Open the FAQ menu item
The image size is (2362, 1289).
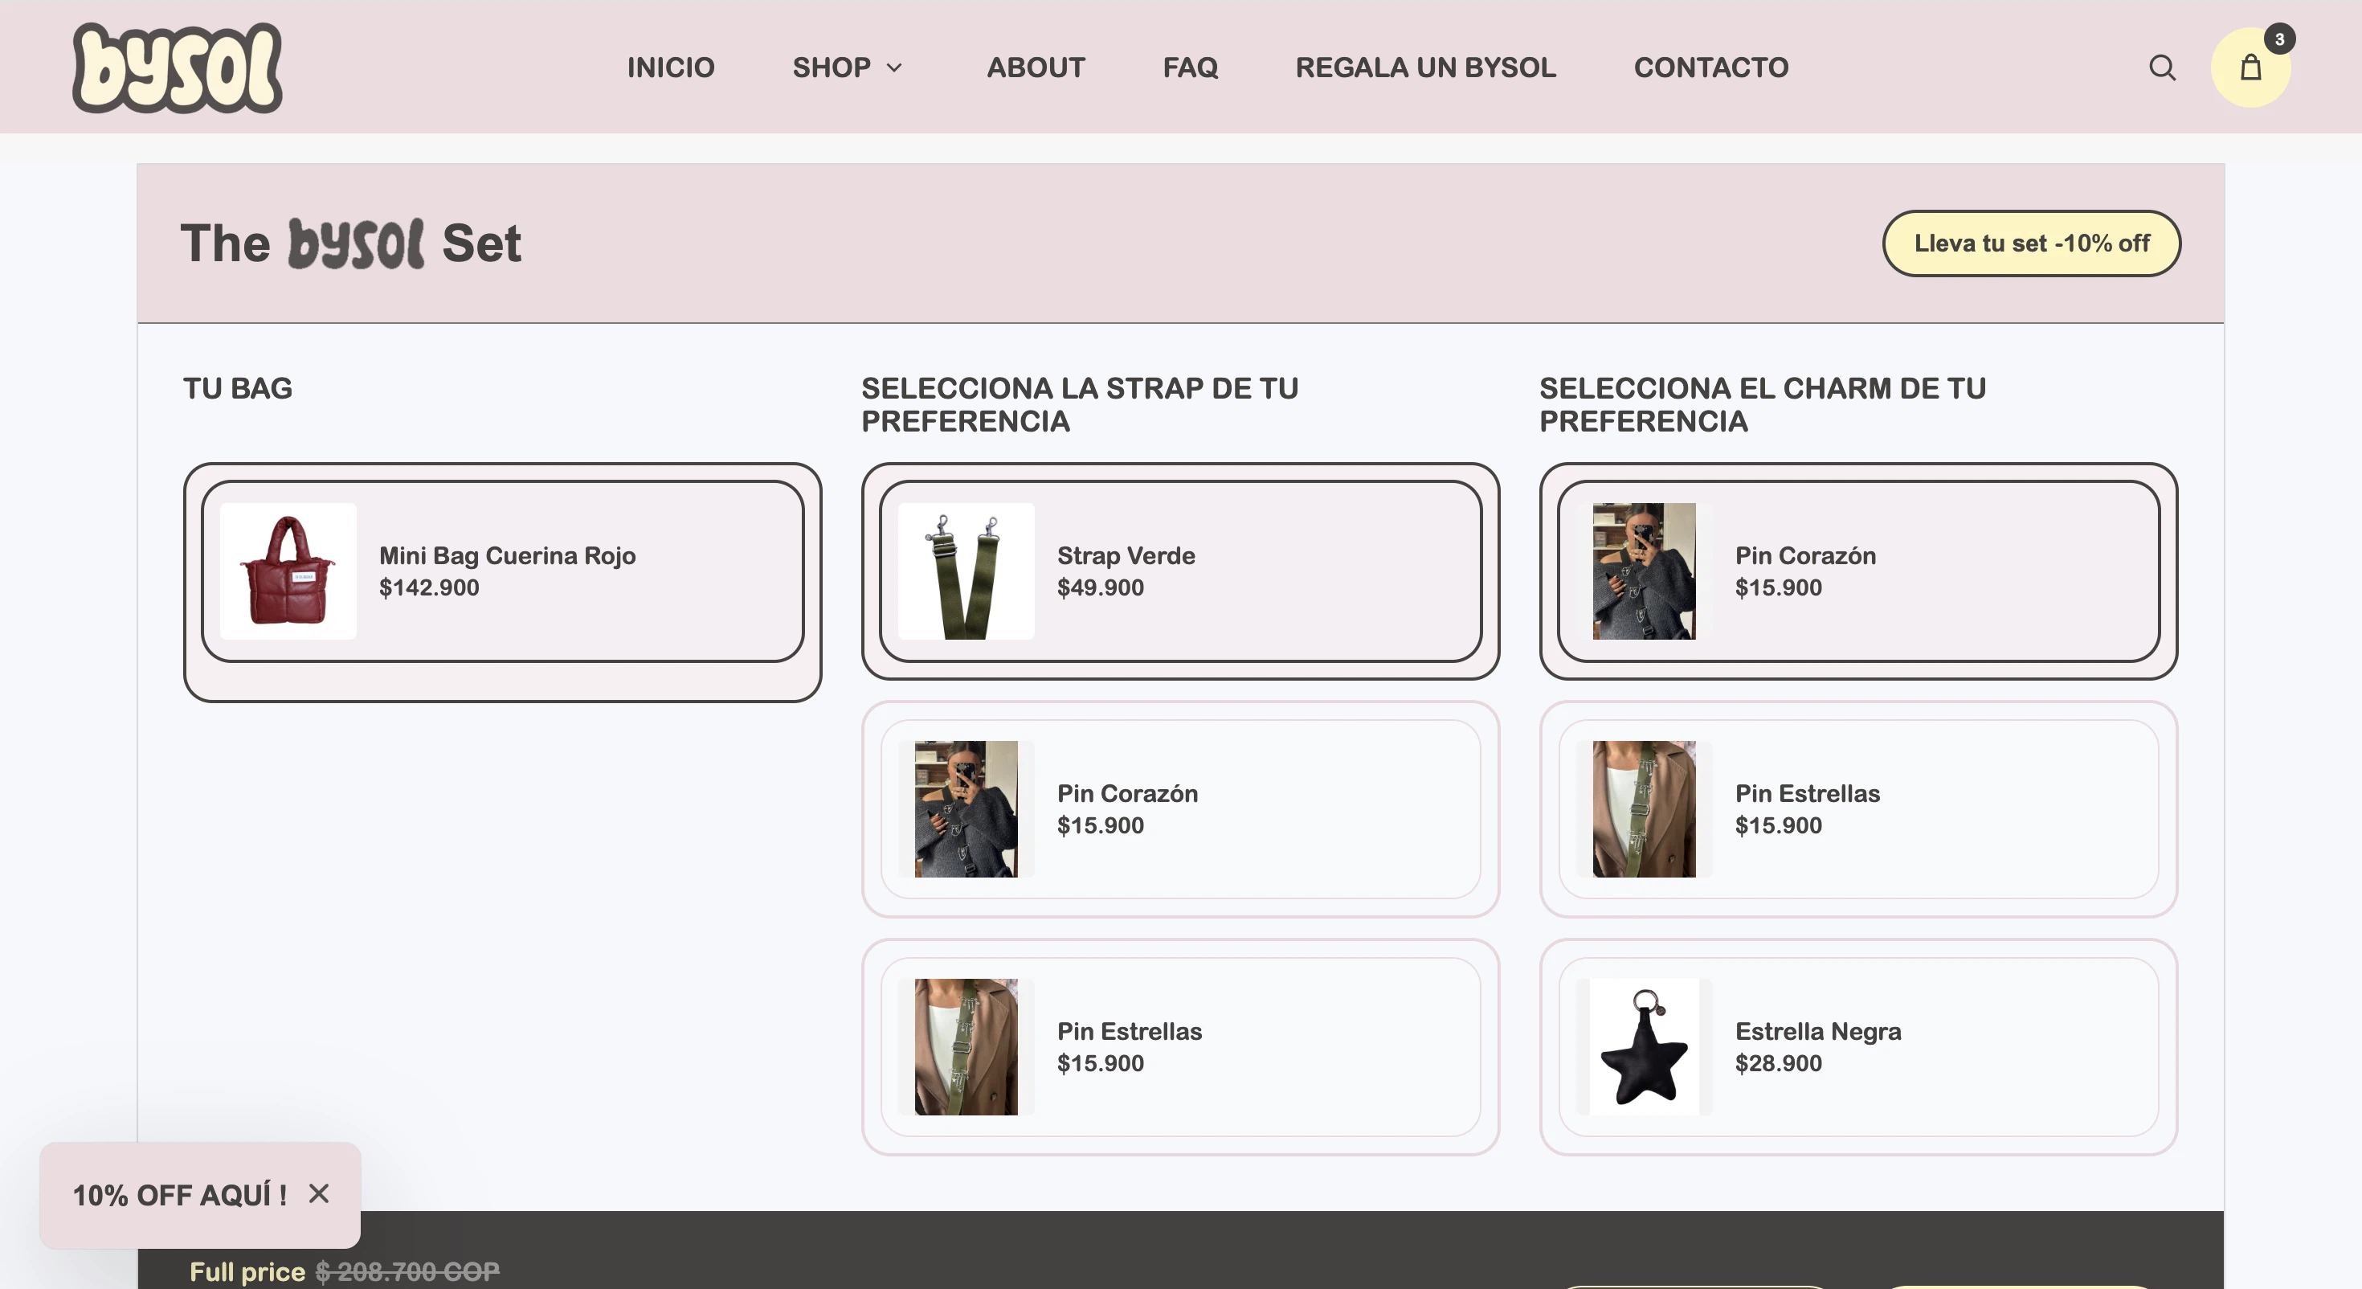coord(1190,68)
